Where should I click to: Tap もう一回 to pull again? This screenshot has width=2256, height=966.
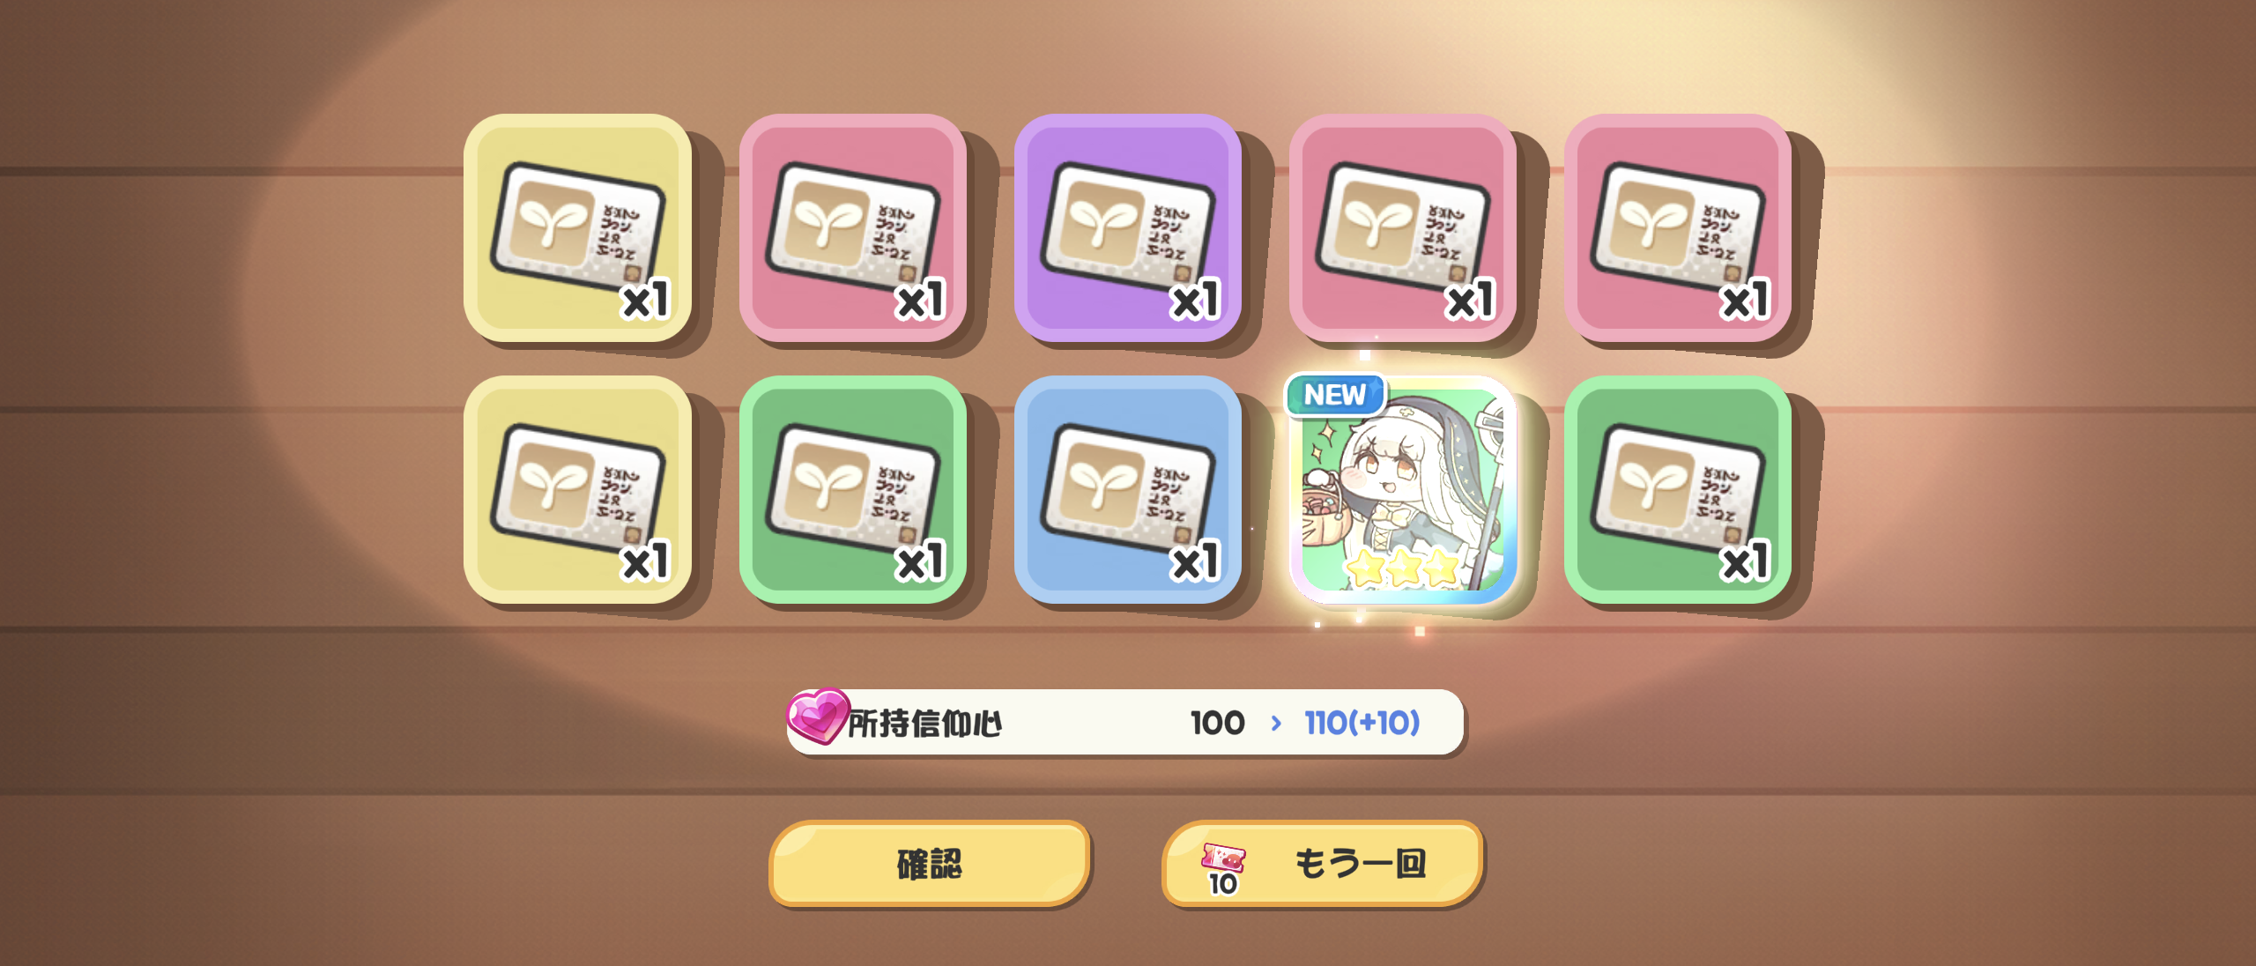1322,863
